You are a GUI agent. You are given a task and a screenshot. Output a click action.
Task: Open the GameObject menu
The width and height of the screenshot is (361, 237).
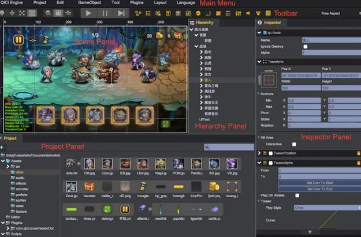point(90,2)
